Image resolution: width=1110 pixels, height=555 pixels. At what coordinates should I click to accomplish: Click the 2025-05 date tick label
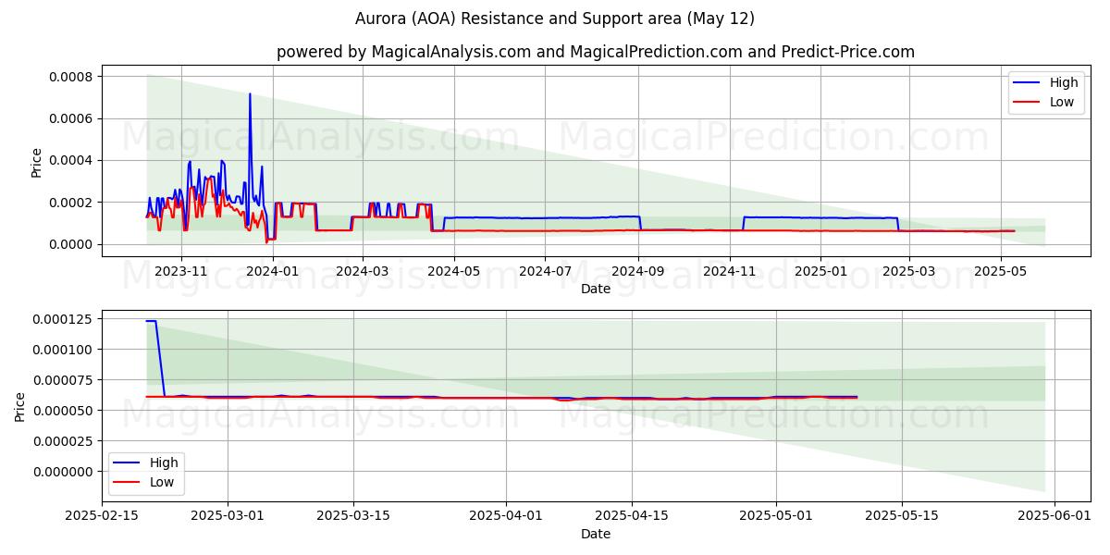pos(1000,271)
